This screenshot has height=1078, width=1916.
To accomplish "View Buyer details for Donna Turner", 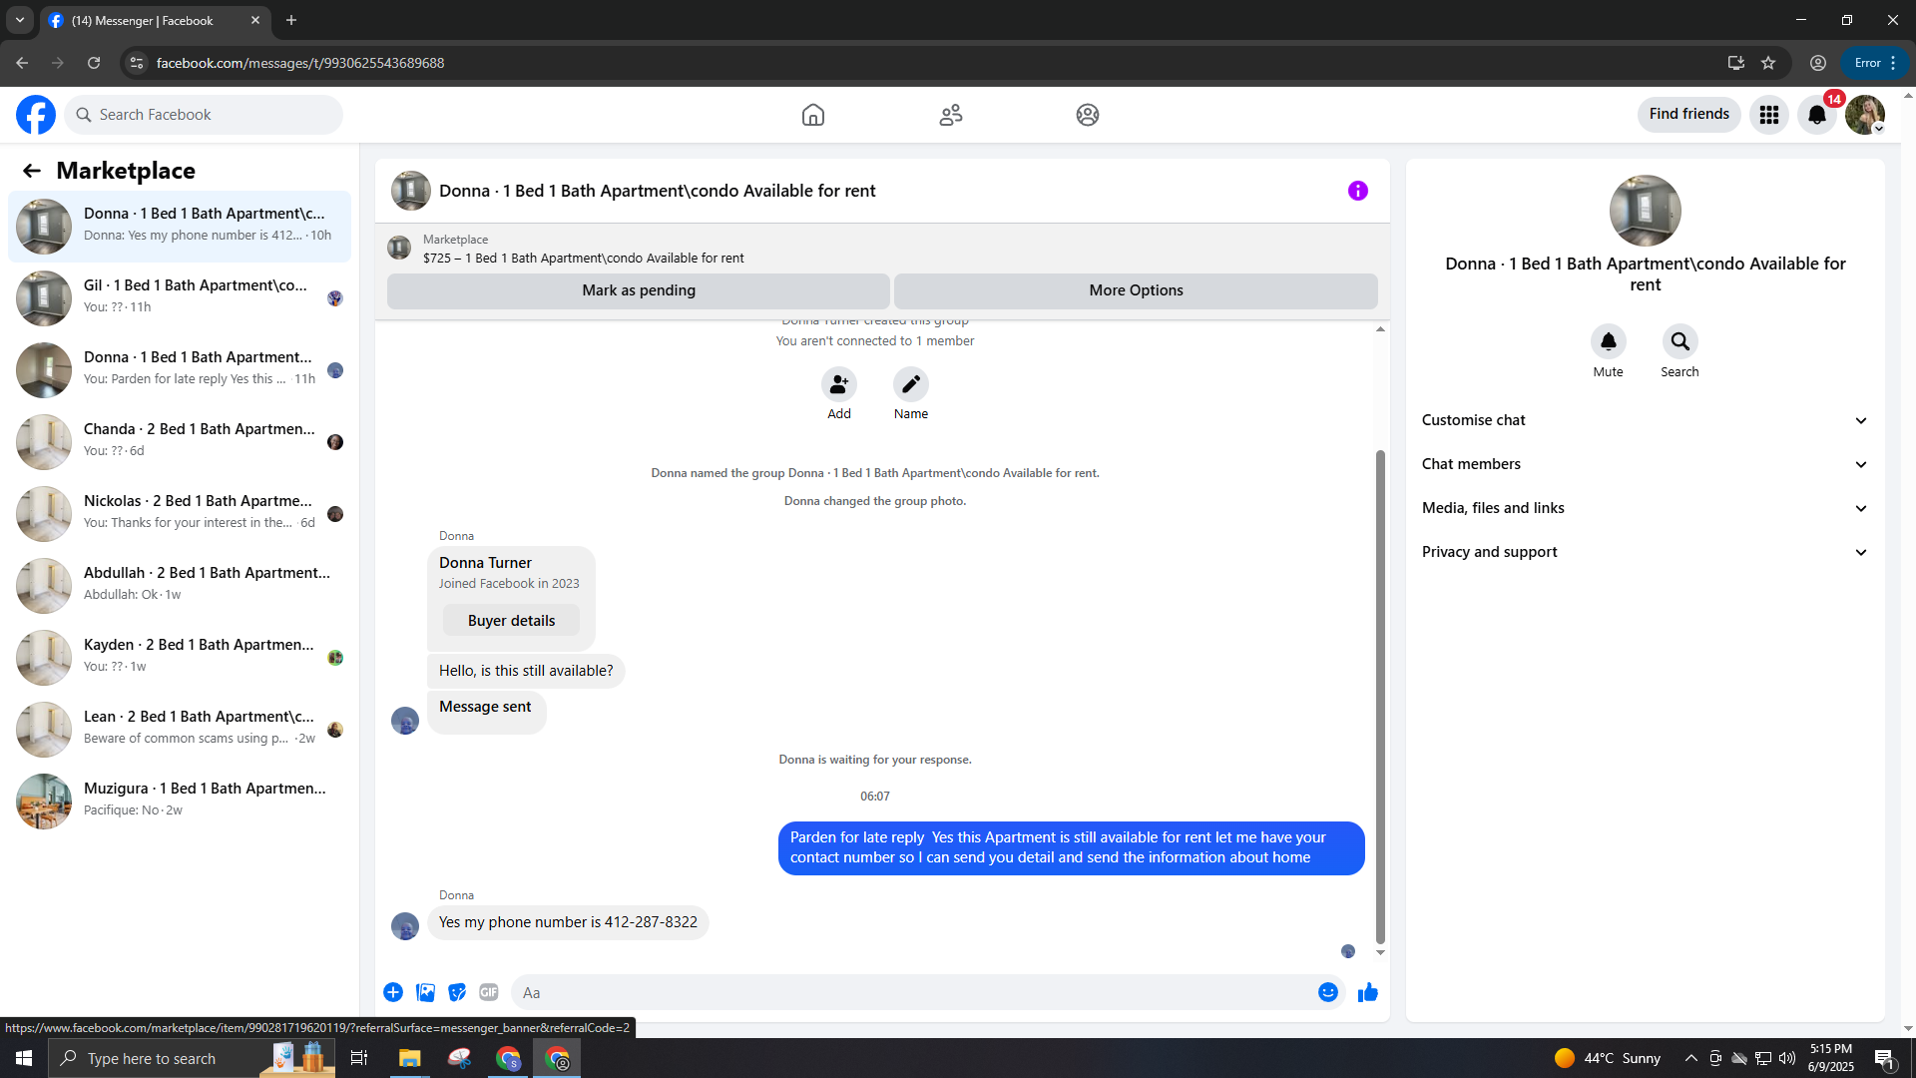I will click(x=511, y=621).
